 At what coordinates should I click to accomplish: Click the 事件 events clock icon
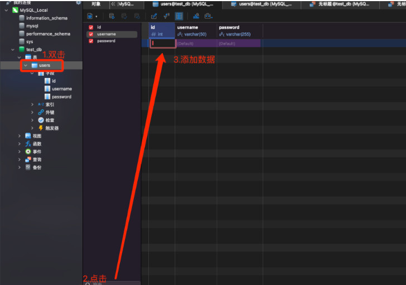pos(28,152)
